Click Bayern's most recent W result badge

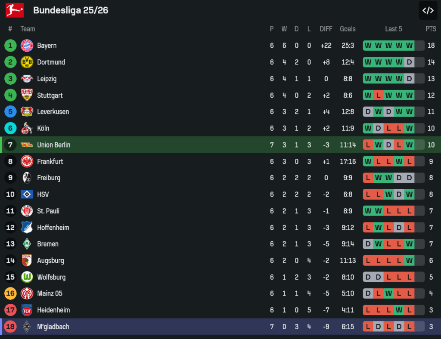pos(409,46)
